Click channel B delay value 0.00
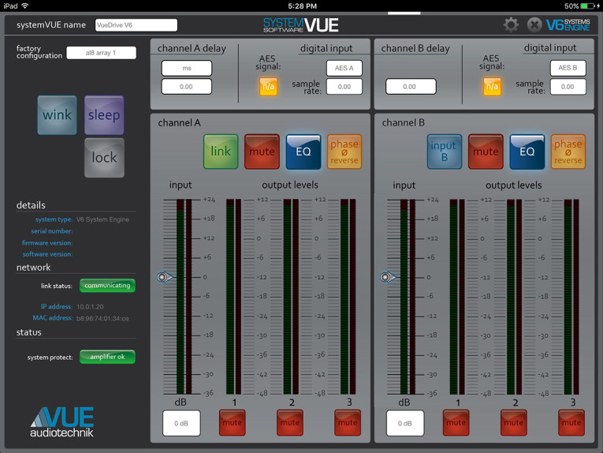Viewport: 603px width, 453px height. [411, 87]
